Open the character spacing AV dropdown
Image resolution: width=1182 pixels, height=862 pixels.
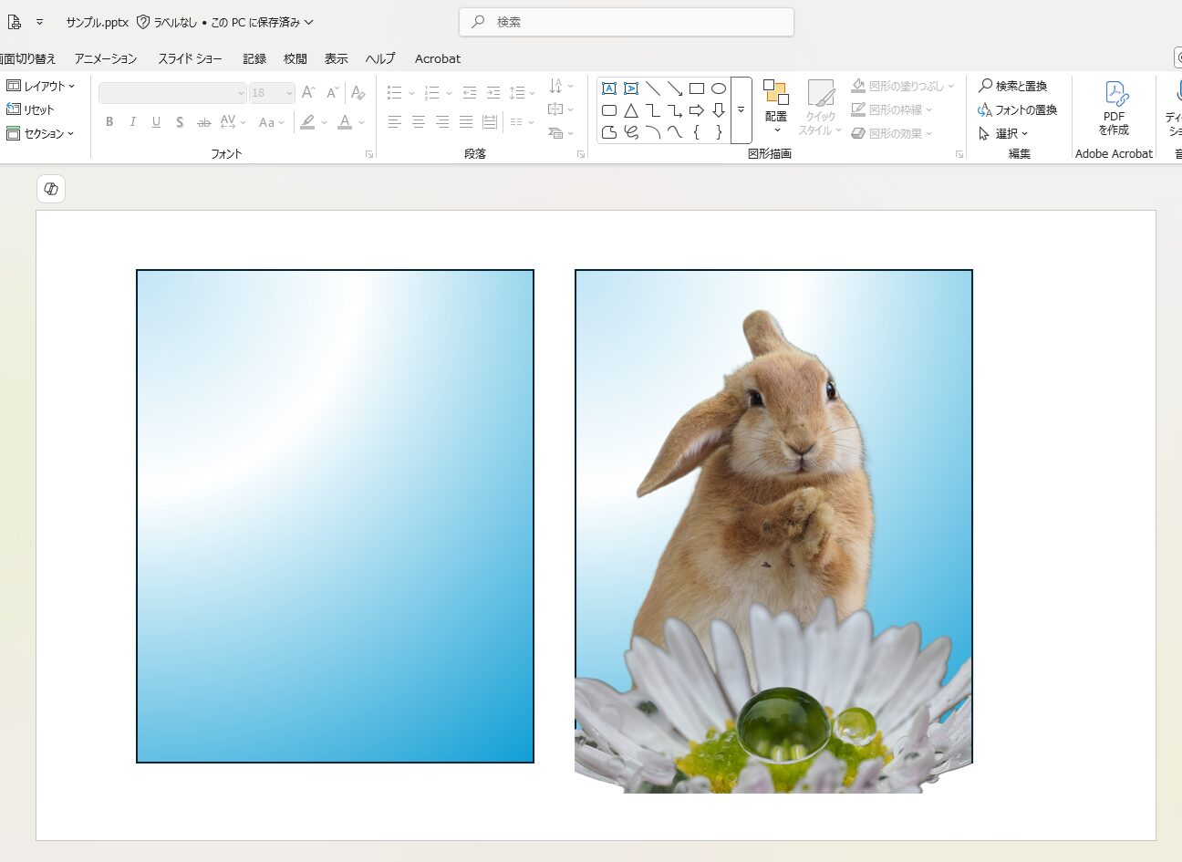coord(232,122)
